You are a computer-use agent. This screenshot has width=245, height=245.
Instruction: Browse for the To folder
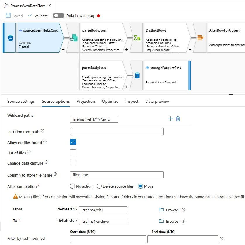click(168, 221)
